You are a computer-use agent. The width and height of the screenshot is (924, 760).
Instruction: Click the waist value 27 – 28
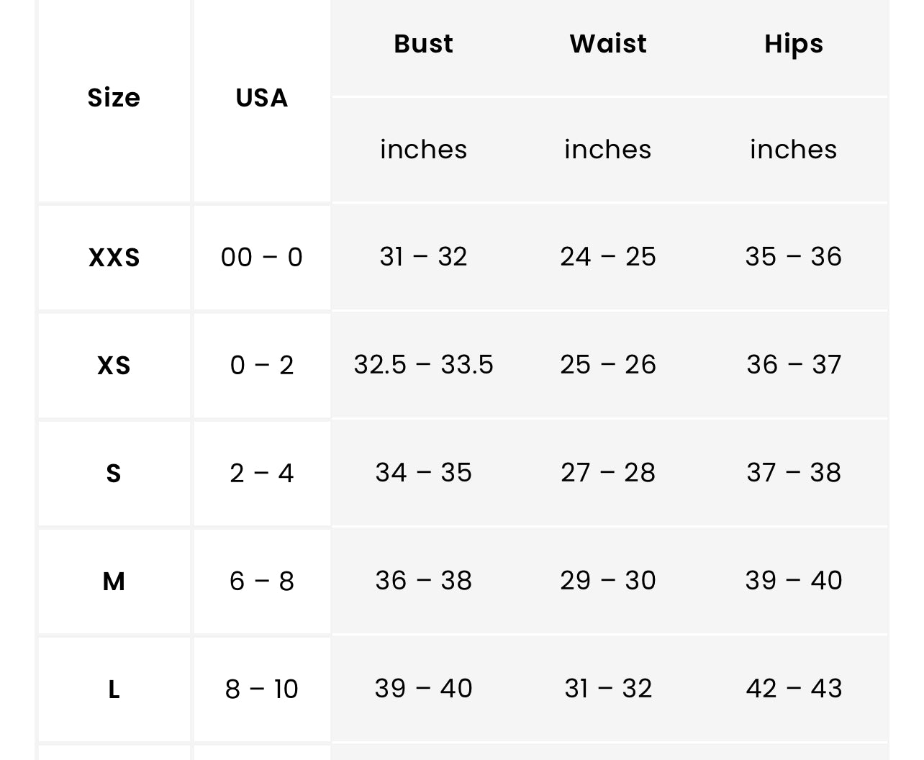608,473
